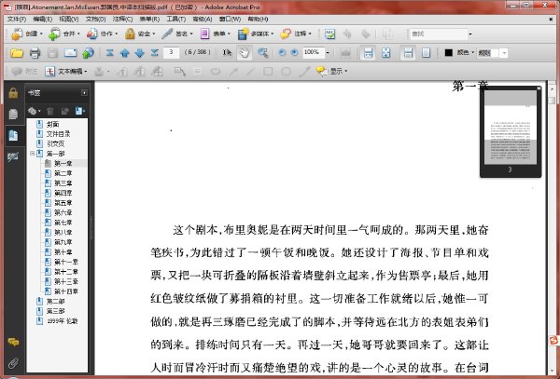This screenshot has width=560, height=379.
Task: Open the Pages thumbnails panel icon
Action: pos(14,115)
